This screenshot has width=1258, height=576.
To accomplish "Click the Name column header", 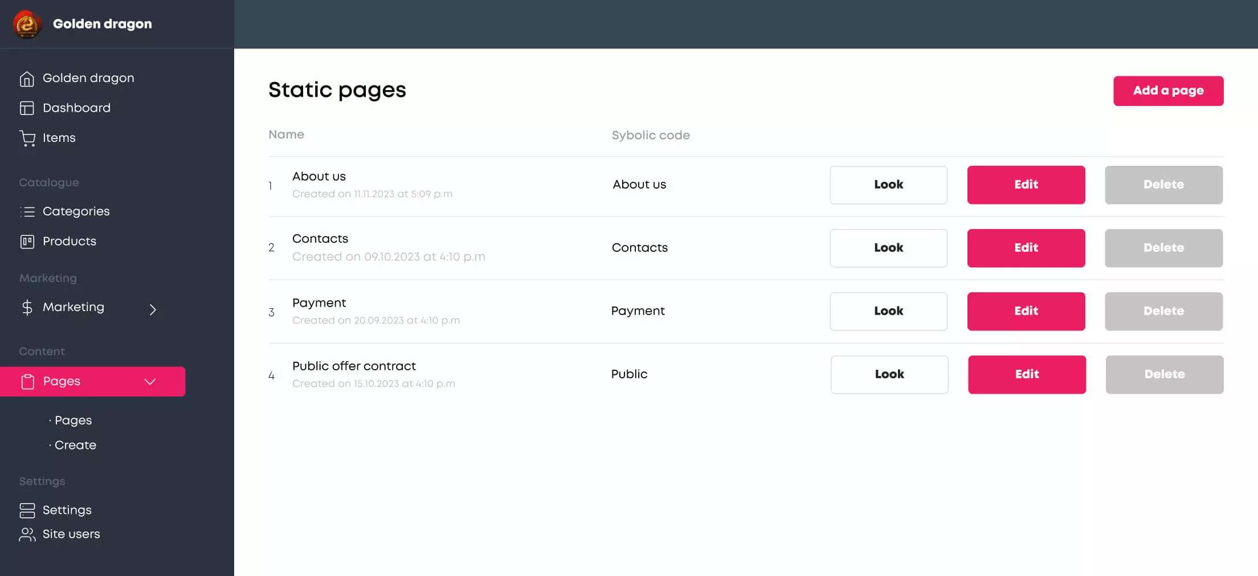I will tap(286, 135).
